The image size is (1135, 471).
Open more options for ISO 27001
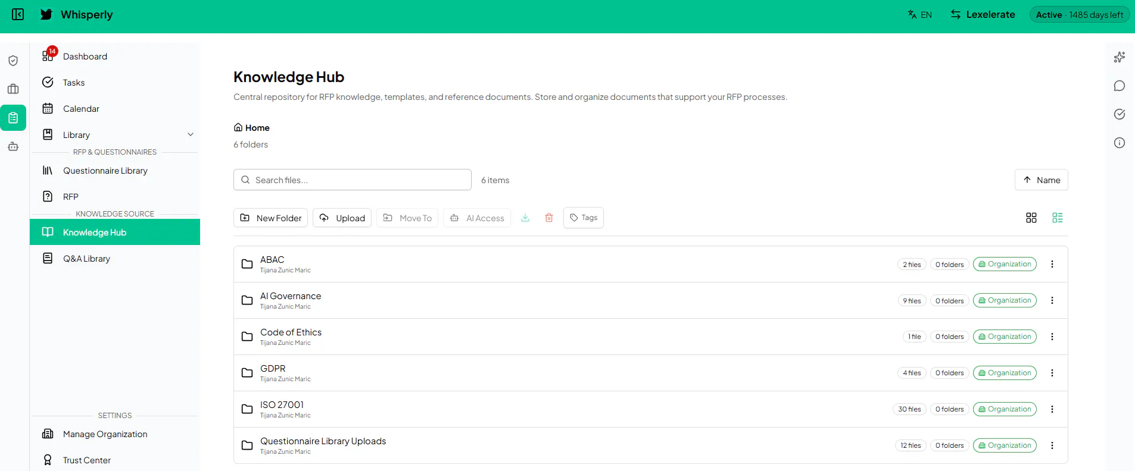tap(1052, 409)
